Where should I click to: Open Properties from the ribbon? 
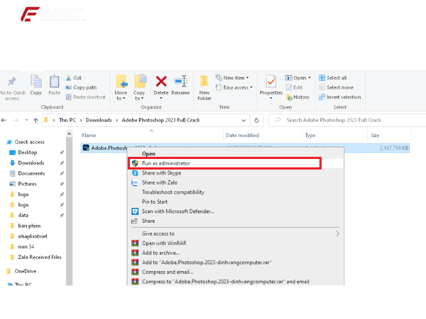[271, 81]
